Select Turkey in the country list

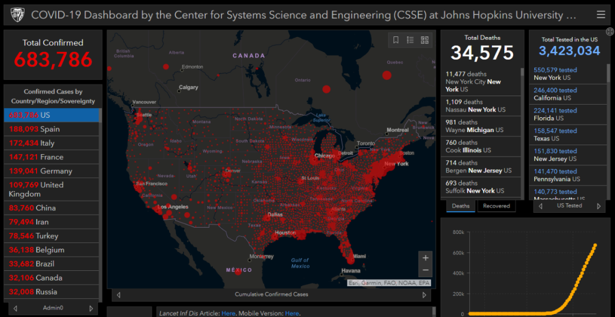click(x=51, y=236)
